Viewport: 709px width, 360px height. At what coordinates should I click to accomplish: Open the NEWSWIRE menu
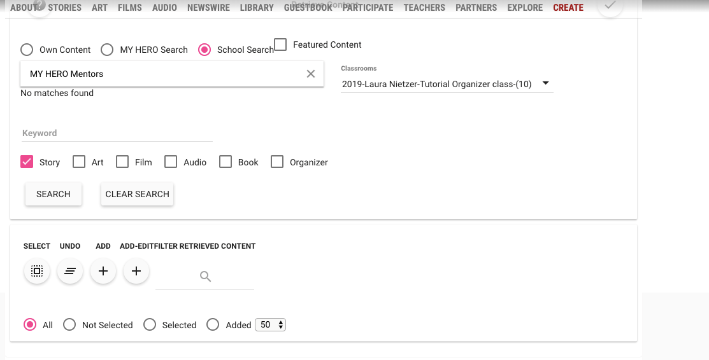[208, 8]
